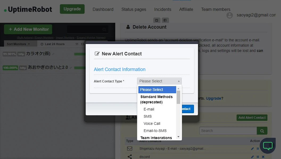Click the Twitter share icon

click(157, 20)
